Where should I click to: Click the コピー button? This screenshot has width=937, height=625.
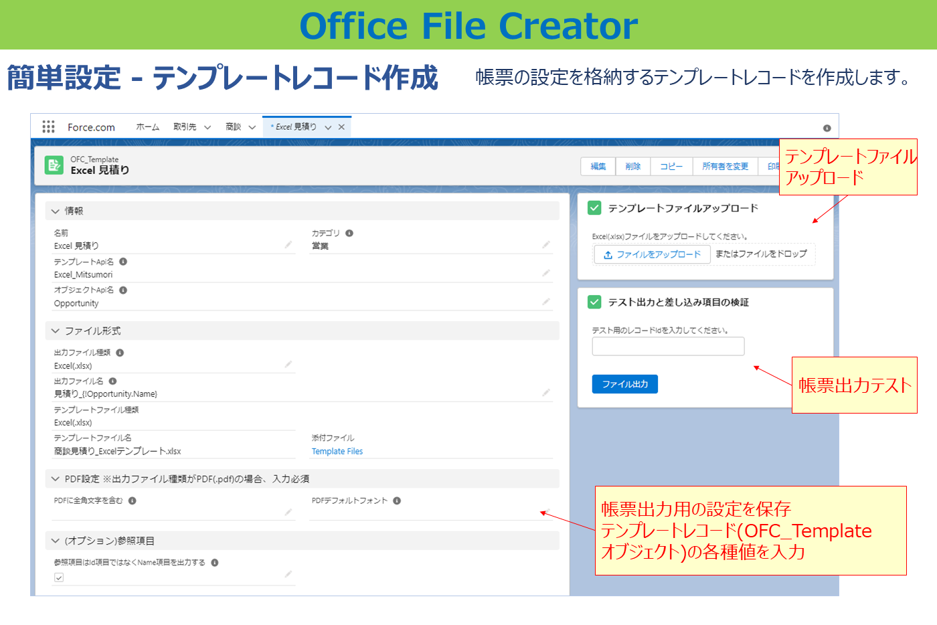pyautogui.click(x=671, y=167)
